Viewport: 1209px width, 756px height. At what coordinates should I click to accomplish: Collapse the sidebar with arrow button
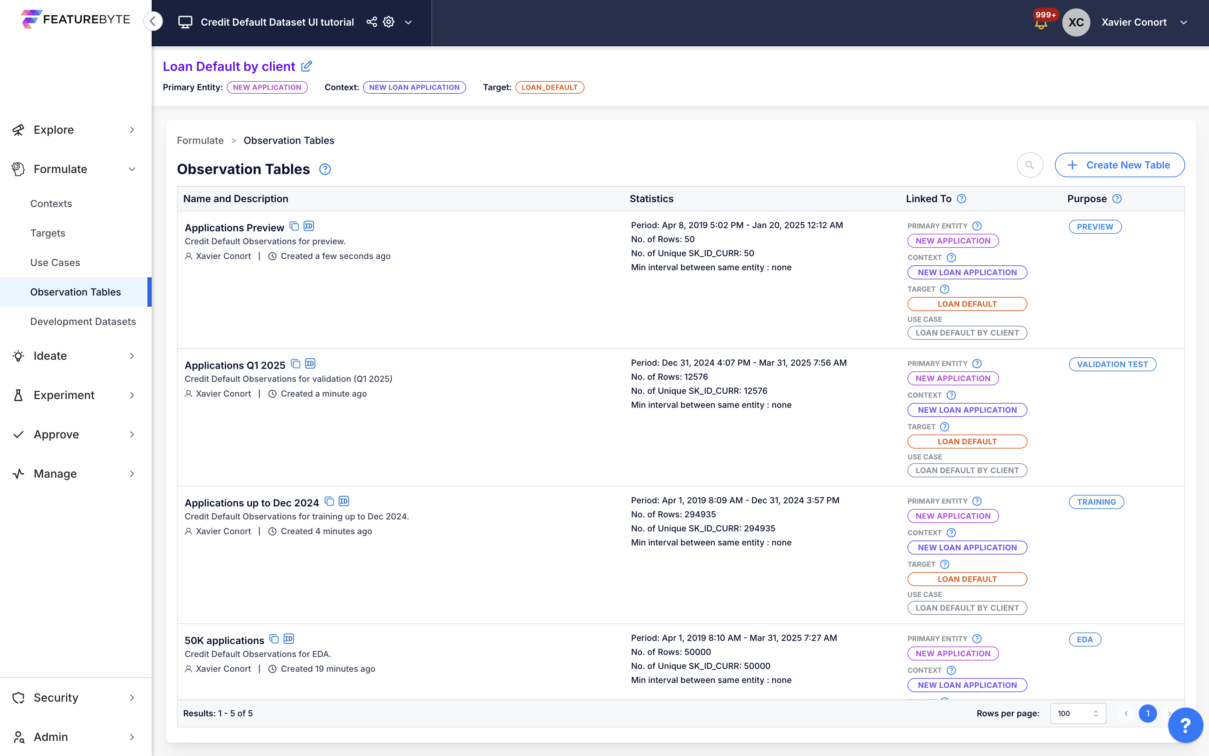point(153,21)
